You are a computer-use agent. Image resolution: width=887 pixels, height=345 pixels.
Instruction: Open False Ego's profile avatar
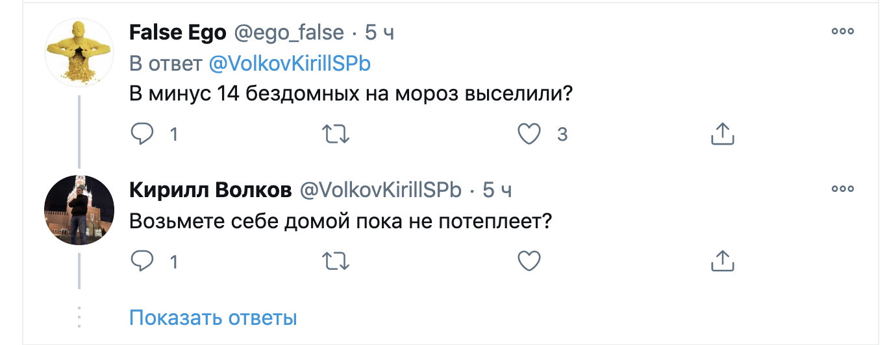coord(79,53)
